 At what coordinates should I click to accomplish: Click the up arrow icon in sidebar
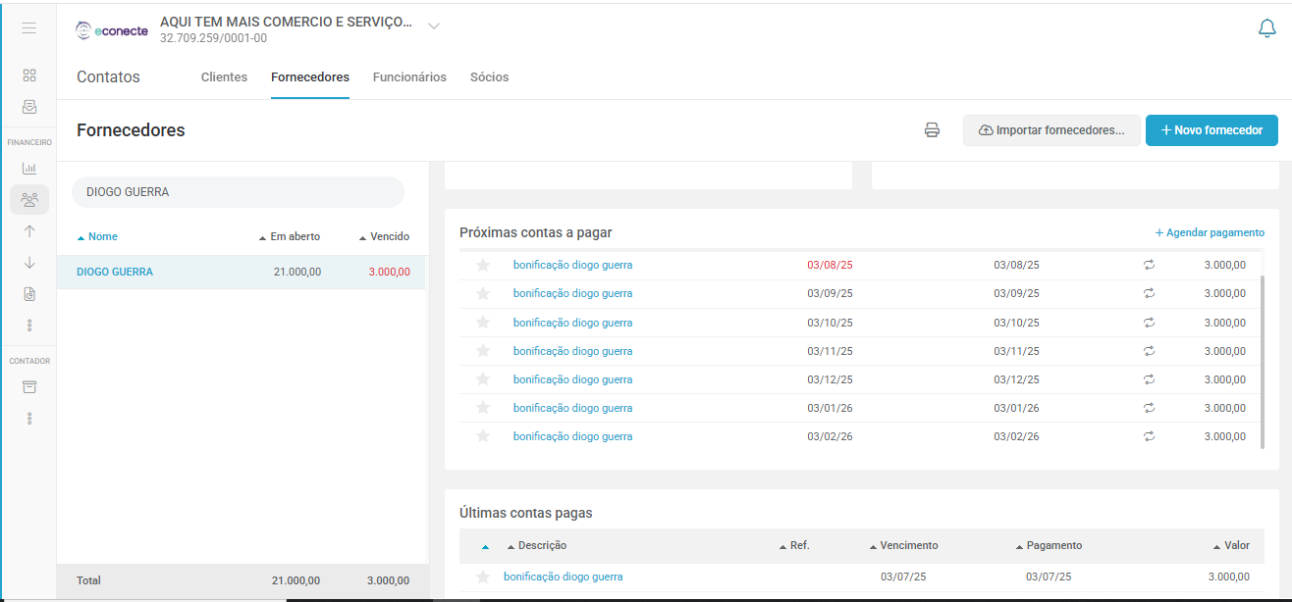point(29,231)
